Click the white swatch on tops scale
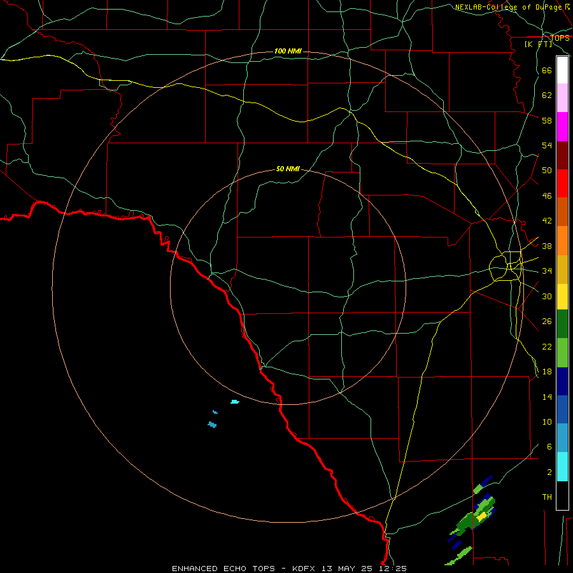Screen dimensions: 573x573 click(562, 70)
